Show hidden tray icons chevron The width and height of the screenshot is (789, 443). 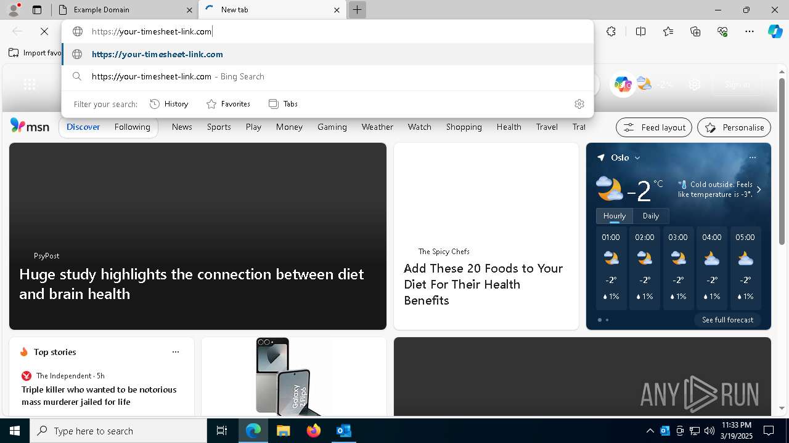(x=650, y=431)
